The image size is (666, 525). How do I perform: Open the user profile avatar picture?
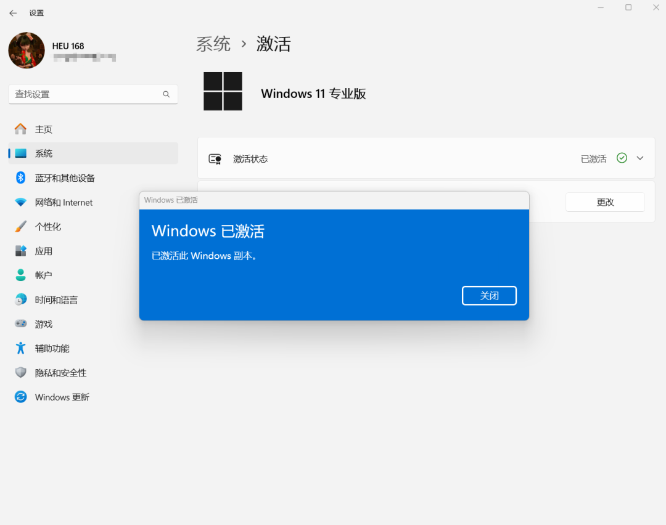click(27, 51)
